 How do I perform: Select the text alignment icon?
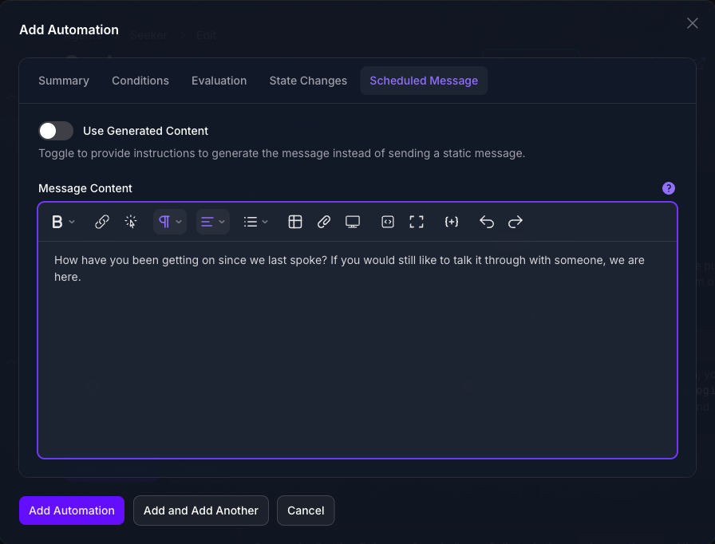pyautogui.click(x=207, y=222)
